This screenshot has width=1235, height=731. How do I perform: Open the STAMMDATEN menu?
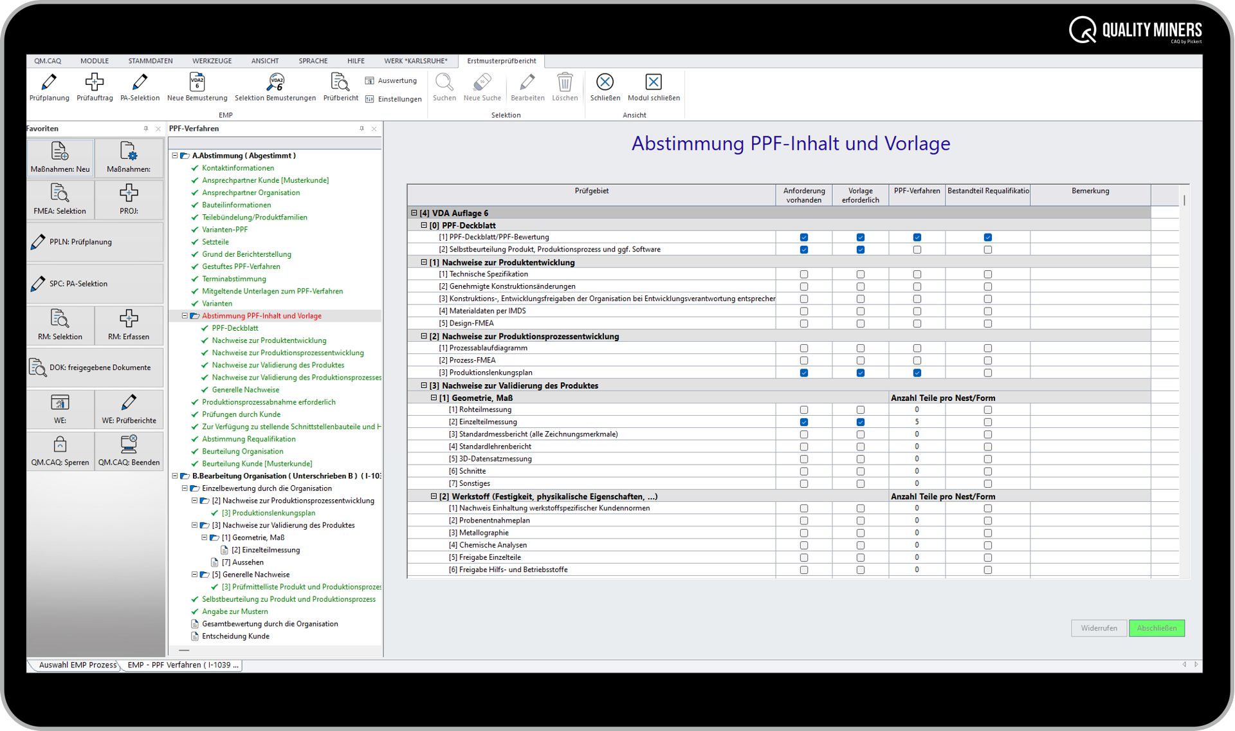pos(150,61)
